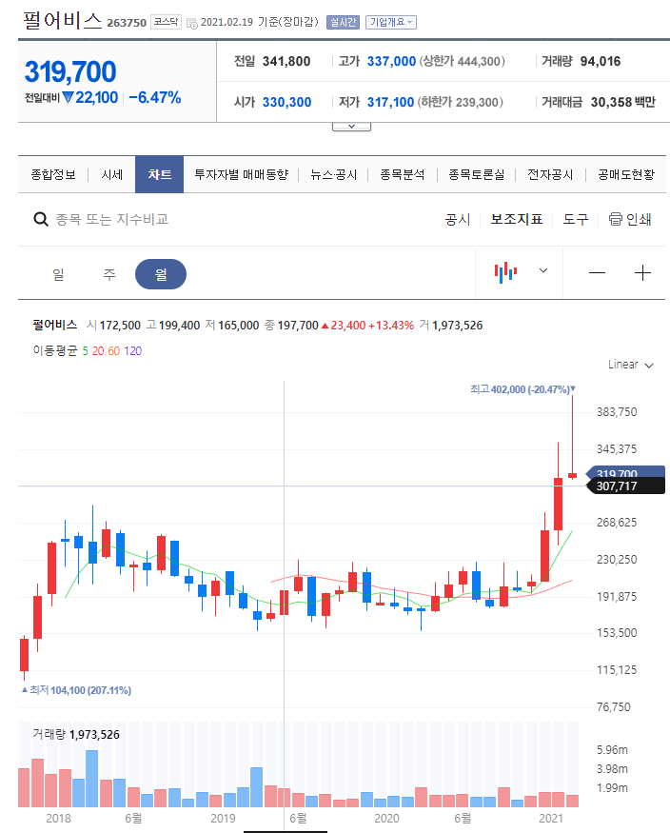Click 전일 341,800 value

(286, 61)
